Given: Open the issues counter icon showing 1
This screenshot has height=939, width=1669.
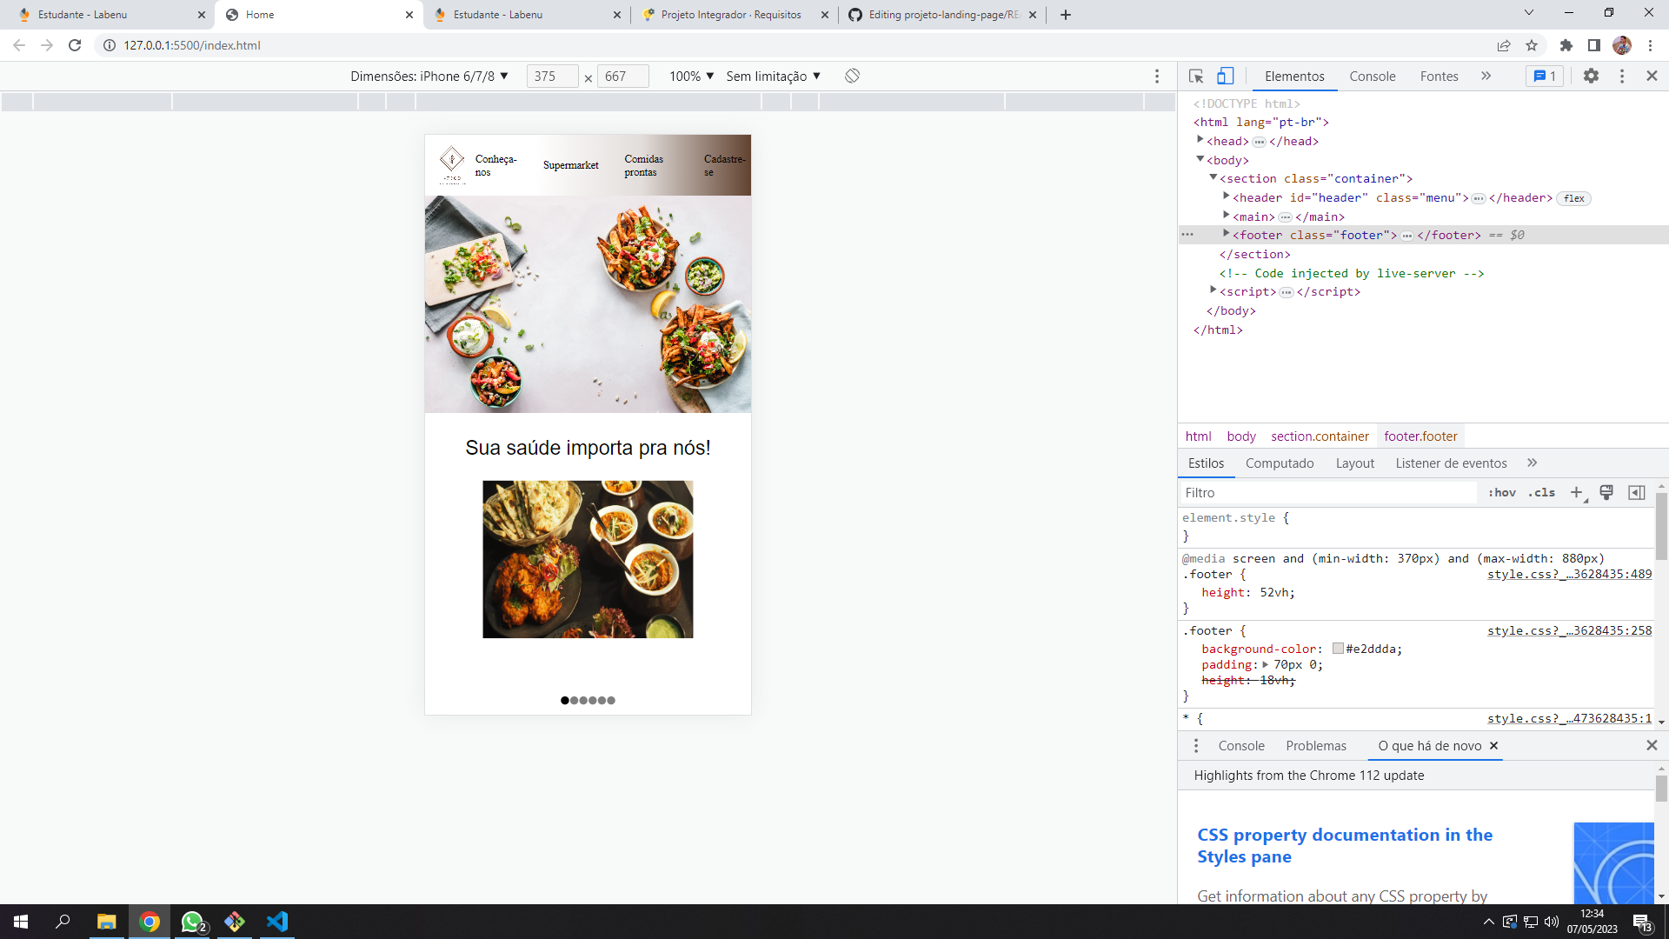Looking at the screenshot, I should [1544, 77].
